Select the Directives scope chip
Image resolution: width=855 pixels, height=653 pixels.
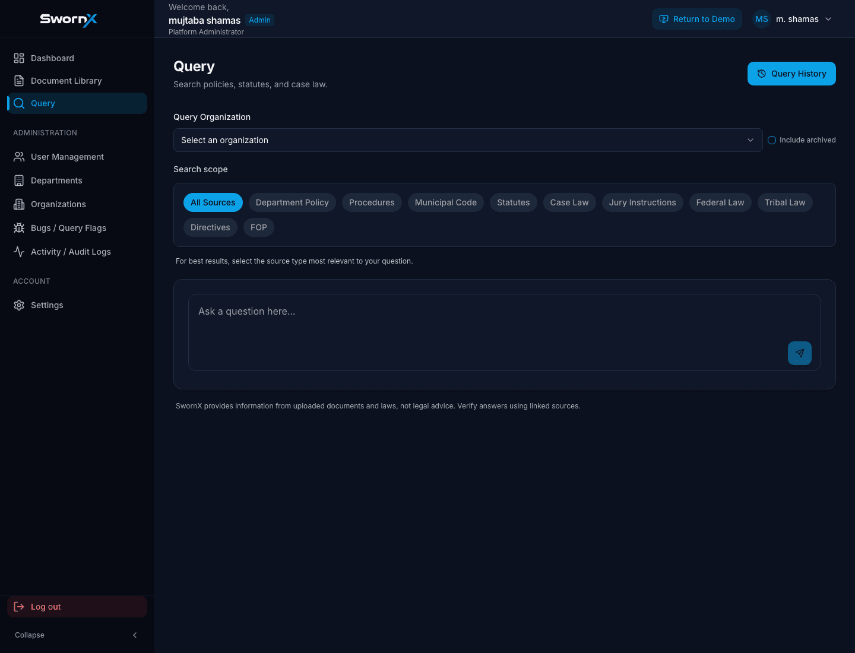pos(210,227)
